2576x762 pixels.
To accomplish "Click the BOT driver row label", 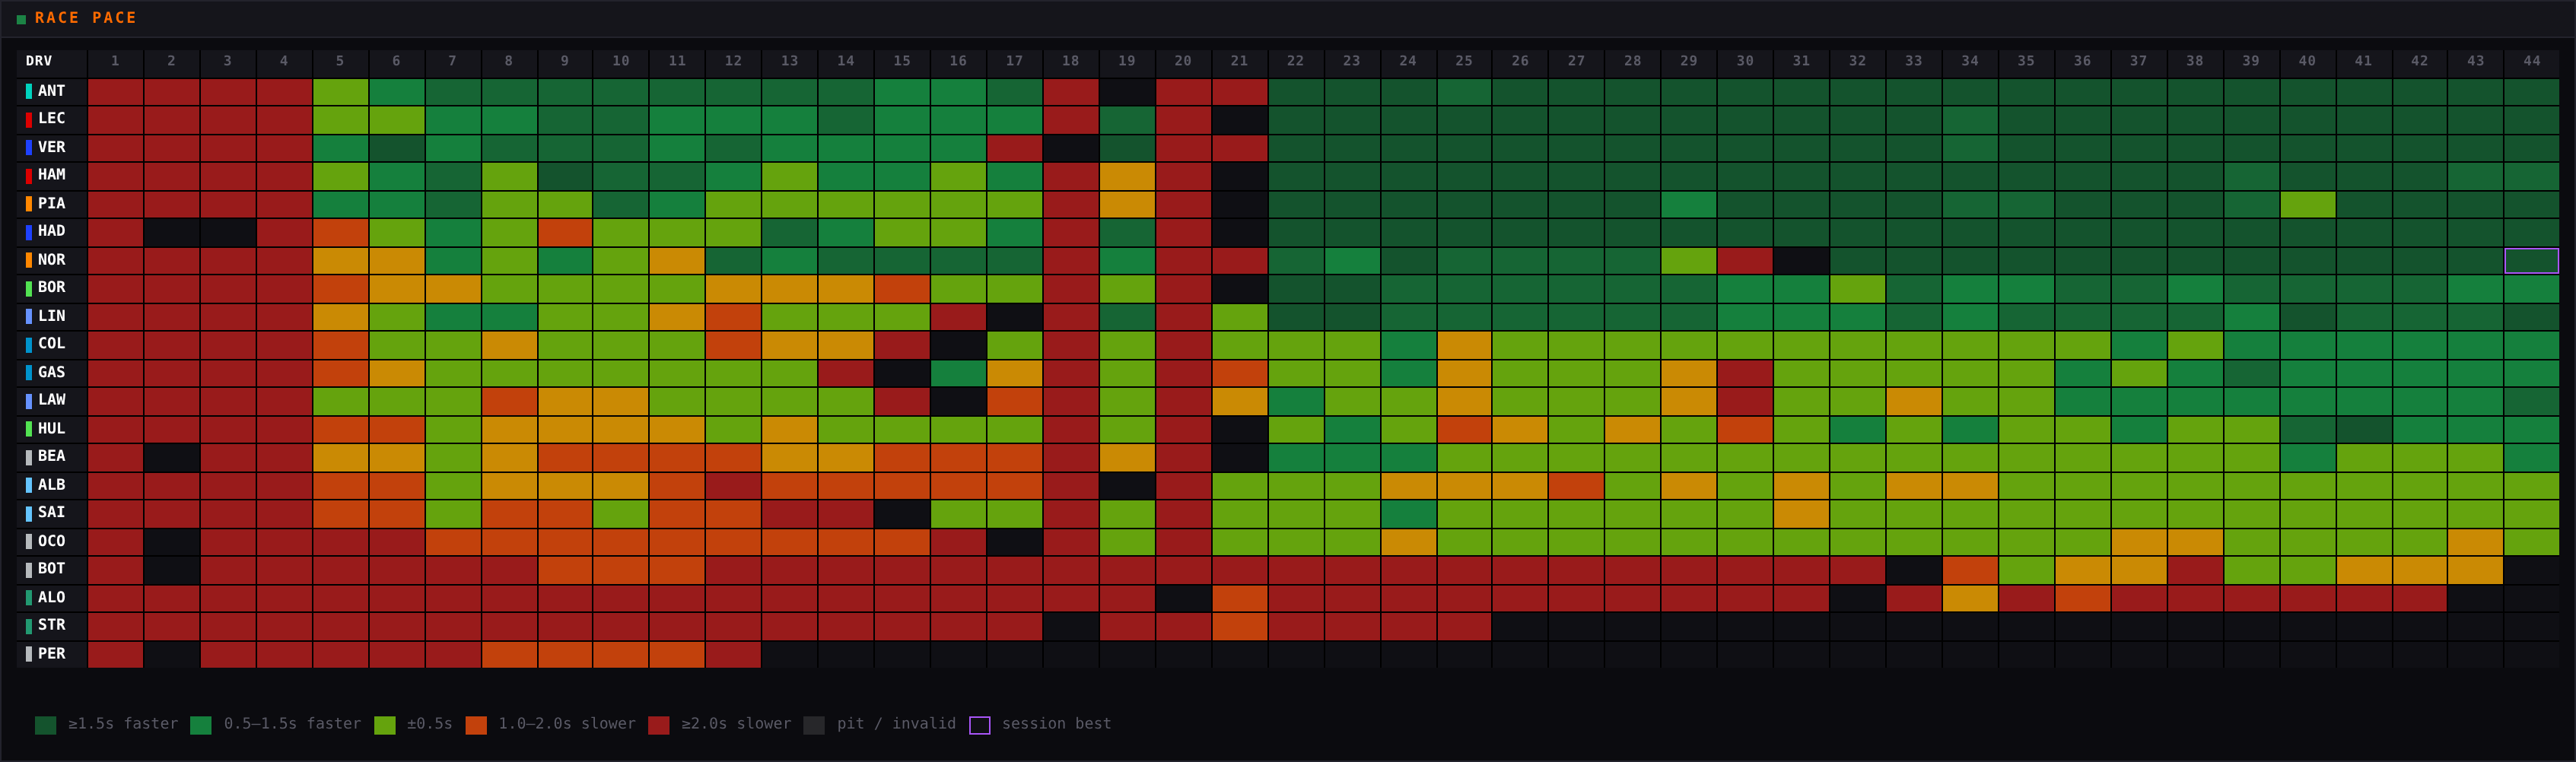I will pyautogui.click(x=51, y=569).
